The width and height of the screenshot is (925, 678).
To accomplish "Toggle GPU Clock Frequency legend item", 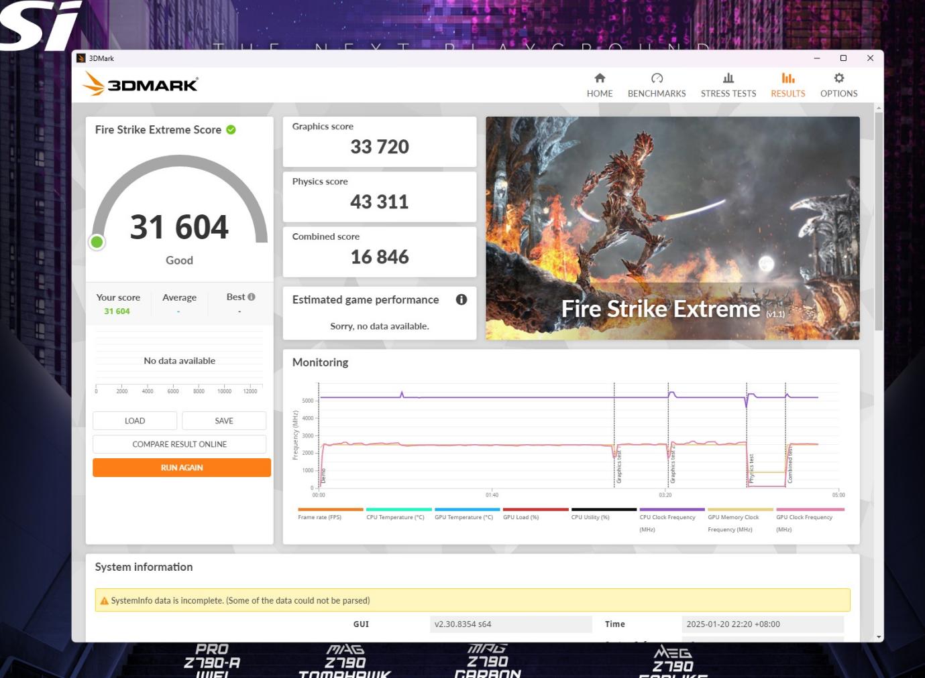I will pos(810,520).
